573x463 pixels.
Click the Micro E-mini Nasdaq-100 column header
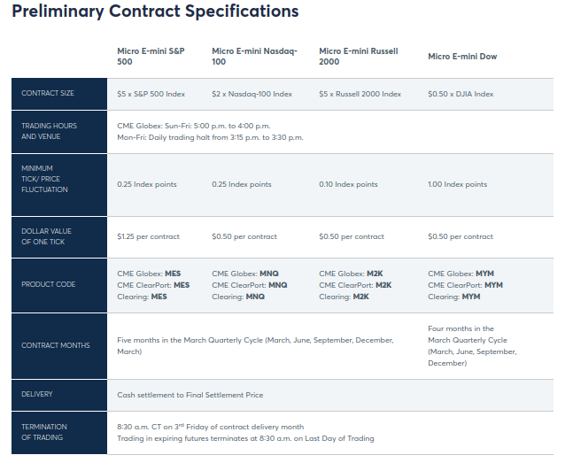point(254,56)
